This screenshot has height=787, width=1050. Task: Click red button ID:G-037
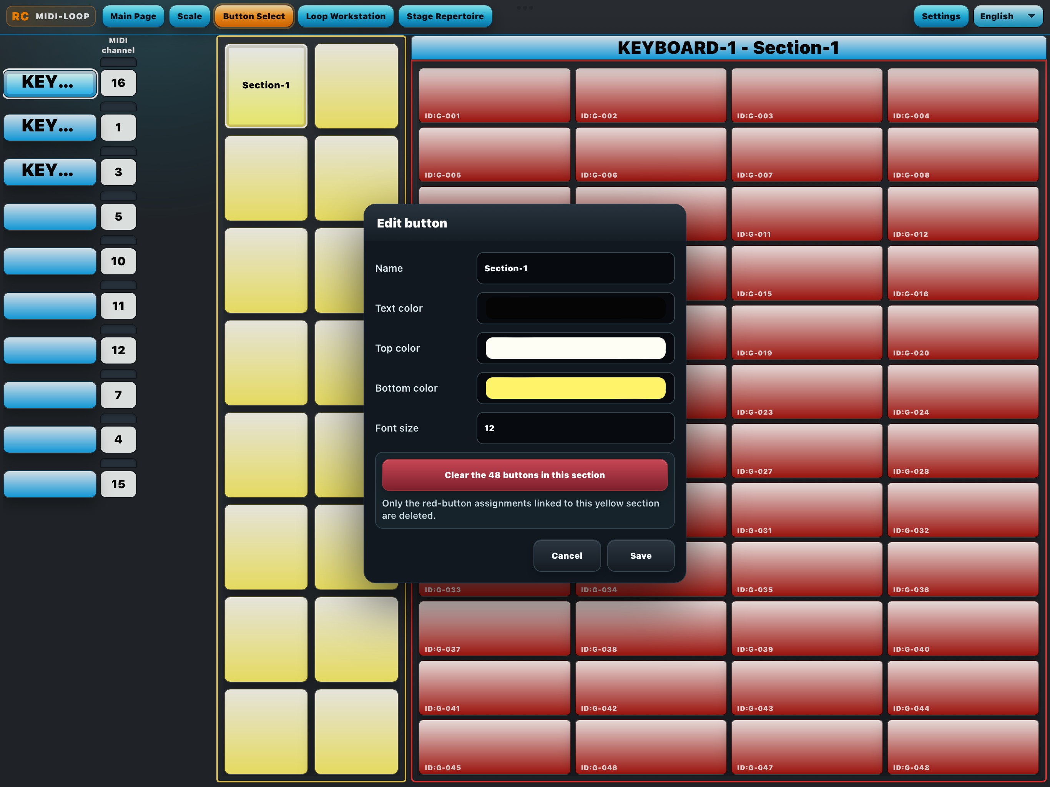coord(495,628)
